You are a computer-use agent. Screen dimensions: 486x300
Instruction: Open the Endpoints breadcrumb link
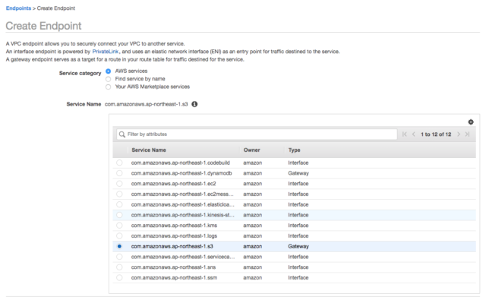pos(18,8)
